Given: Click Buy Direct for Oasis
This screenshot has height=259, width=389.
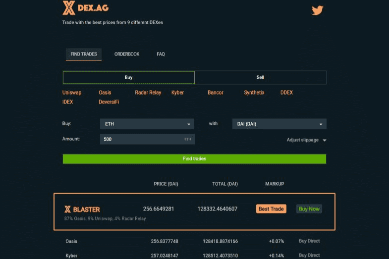Looking at the screenshot, I should coord(309,241).
